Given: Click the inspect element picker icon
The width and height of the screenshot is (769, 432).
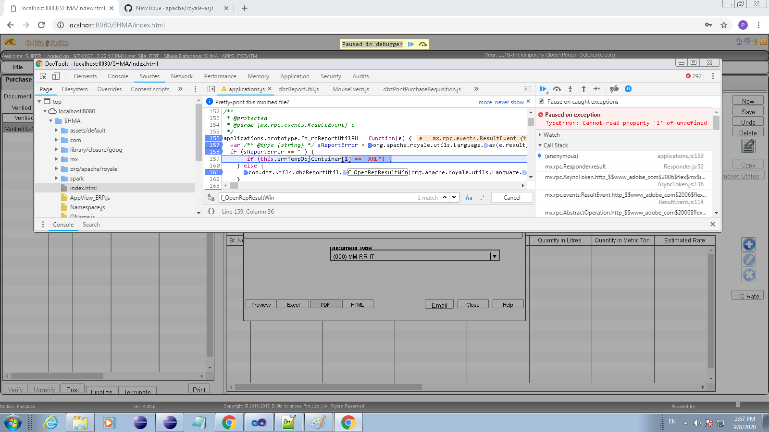Looking at the screenshot, I should coord(43,76).
